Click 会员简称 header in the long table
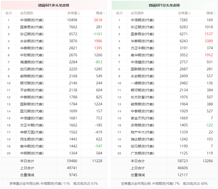The image size is (218, 189). (27, 13)
